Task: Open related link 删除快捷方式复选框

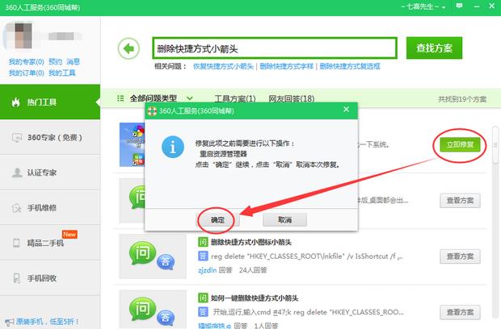Action: click(350, 66)
